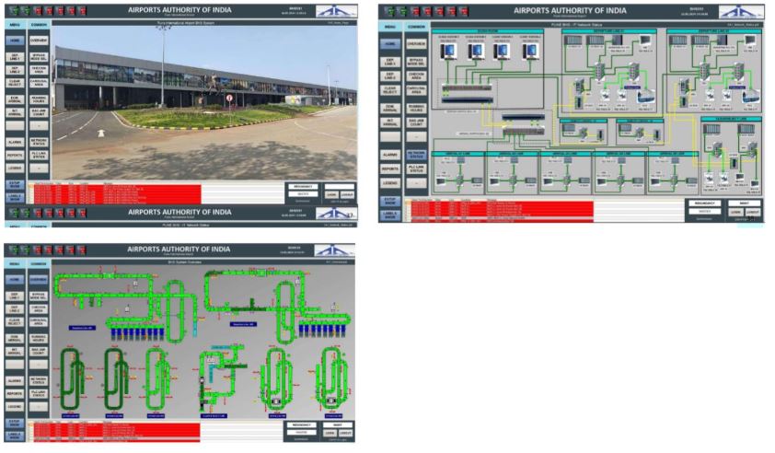Screen dimensions: 775x453
Task: Select OVERVIEW in the conveyor overview screen's menu
Action: pos(39,281)
